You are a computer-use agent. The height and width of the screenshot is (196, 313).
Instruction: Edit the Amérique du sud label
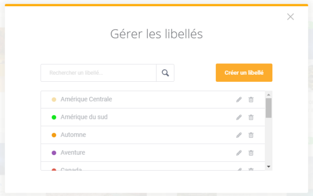pyautogui.click(x=239, y=118)
